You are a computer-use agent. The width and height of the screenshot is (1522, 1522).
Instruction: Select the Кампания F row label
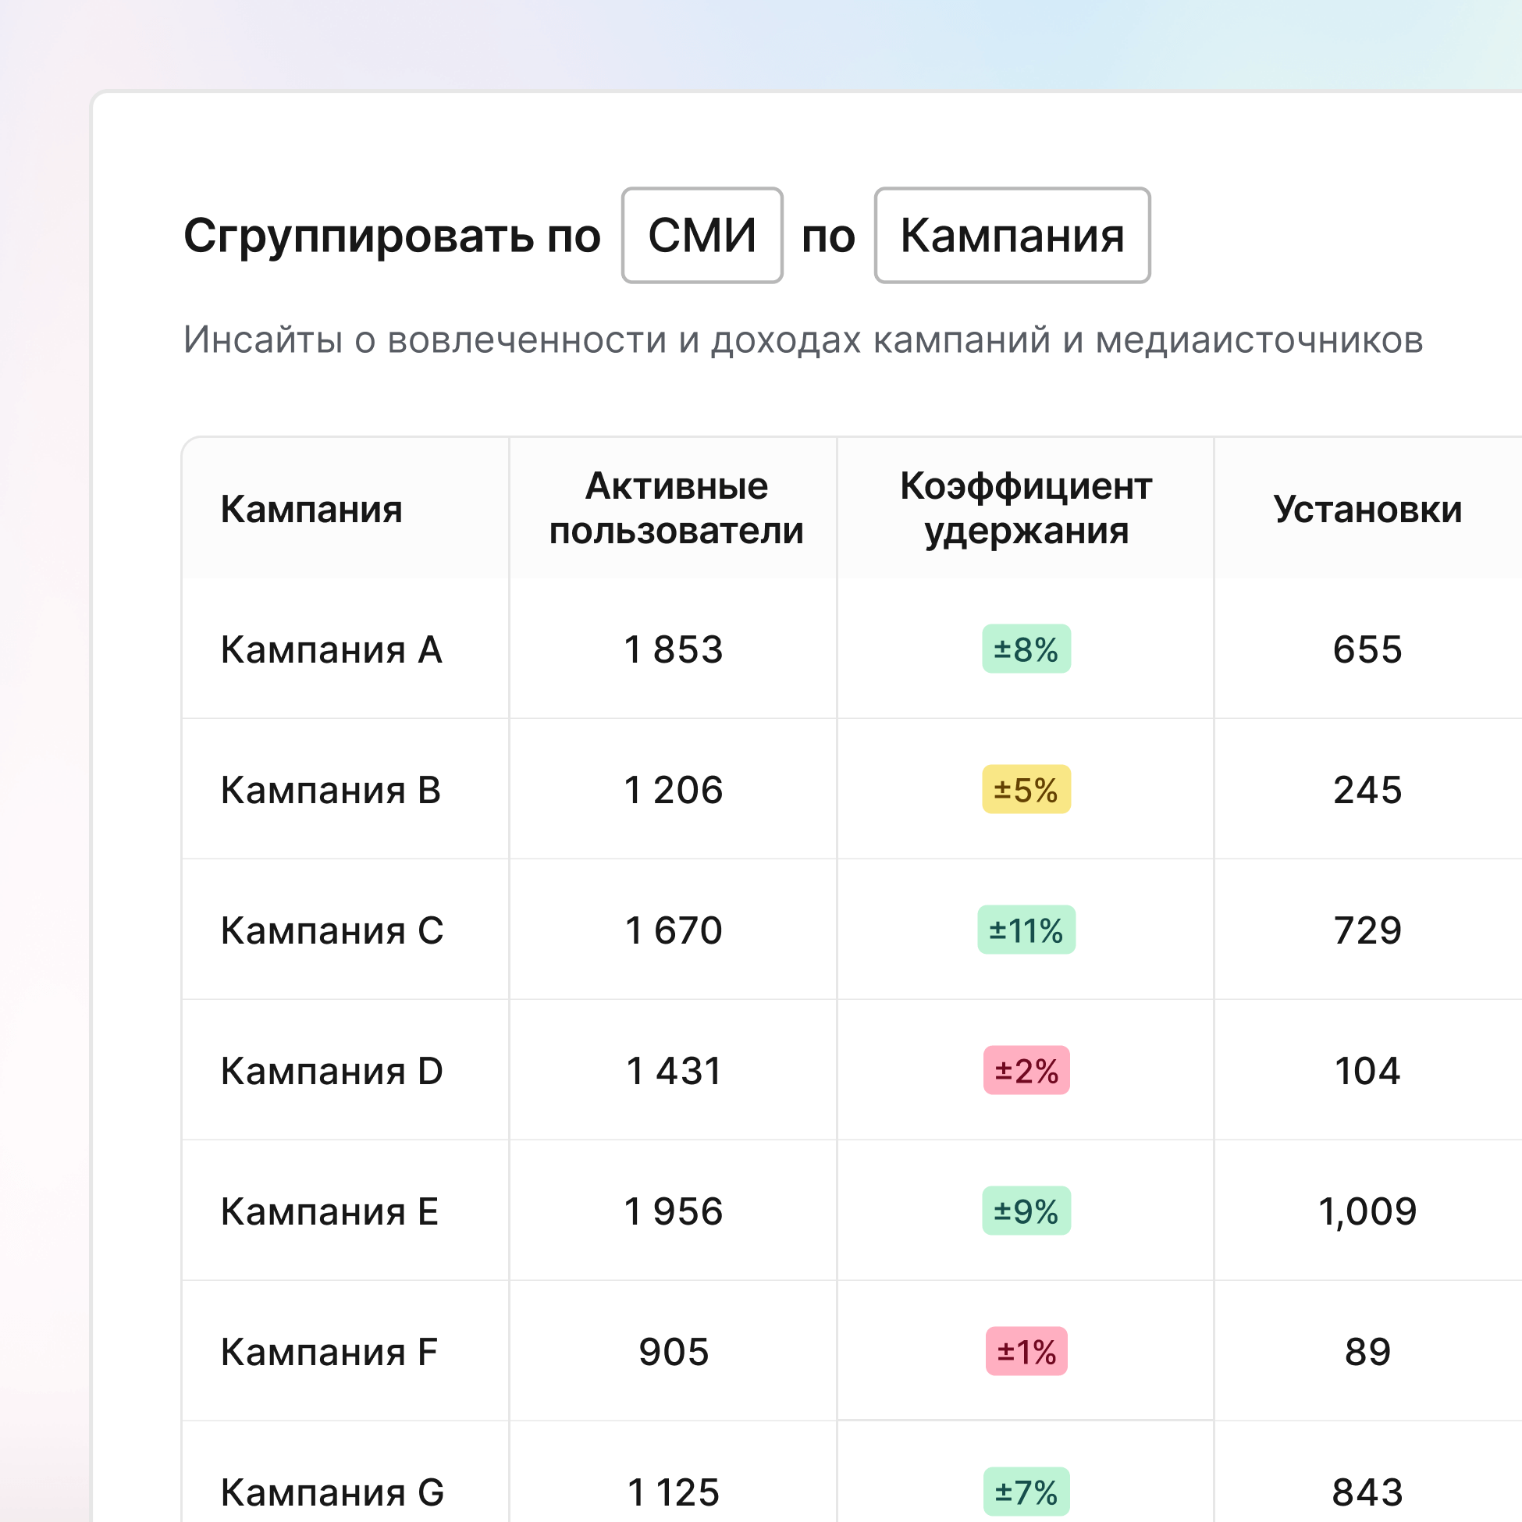tap(329, 1352)
